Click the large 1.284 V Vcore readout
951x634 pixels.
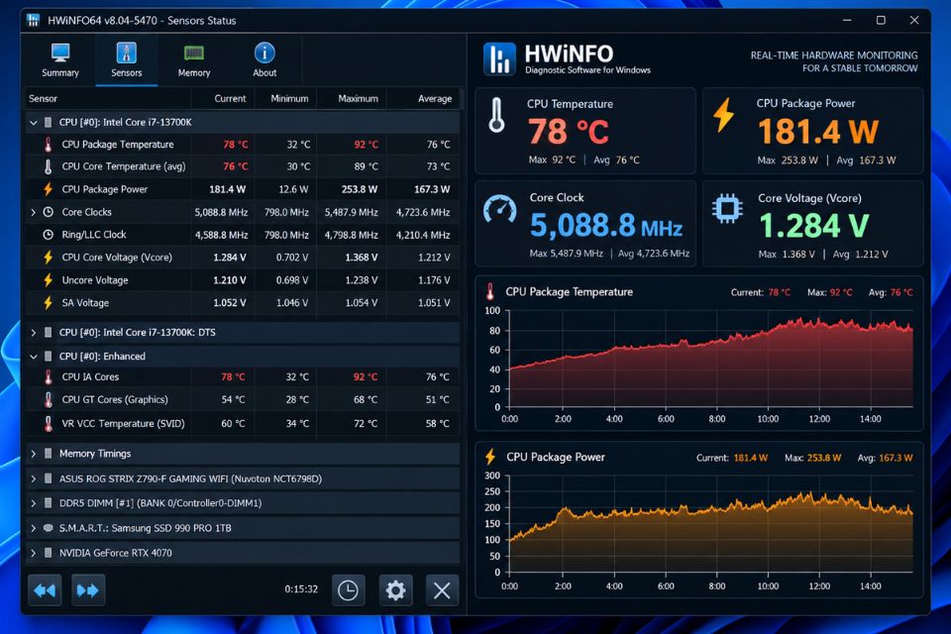click(814, 226)
